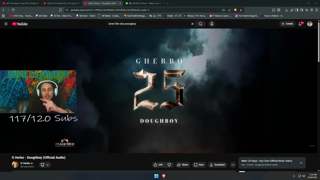Switch to the Teenagers Jump Off a Bridge tab
This screenshot has height=180, width=320.
(20, 3)
